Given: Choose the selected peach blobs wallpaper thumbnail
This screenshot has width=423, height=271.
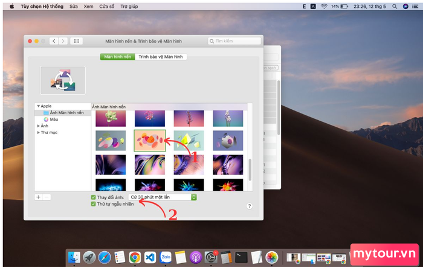Looking at the screenshot, I should point(150,141).
